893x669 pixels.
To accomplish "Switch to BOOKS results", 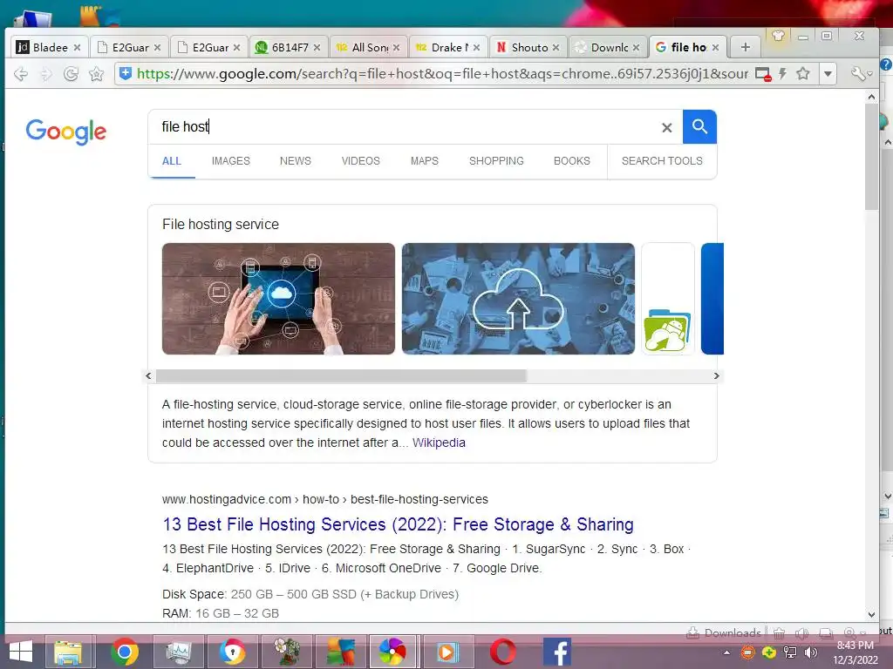I will 572,161.
